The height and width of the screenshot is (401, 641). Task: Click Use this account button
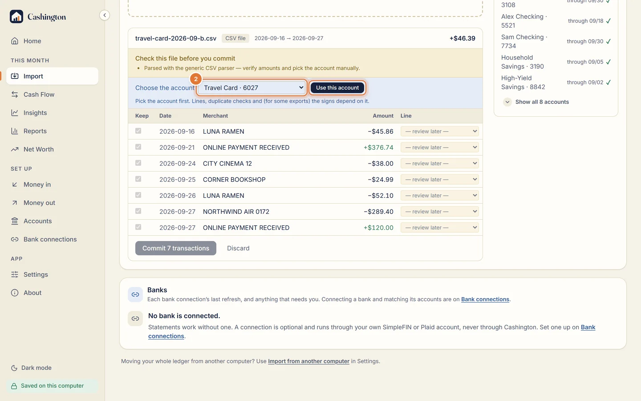coord(337,88)
